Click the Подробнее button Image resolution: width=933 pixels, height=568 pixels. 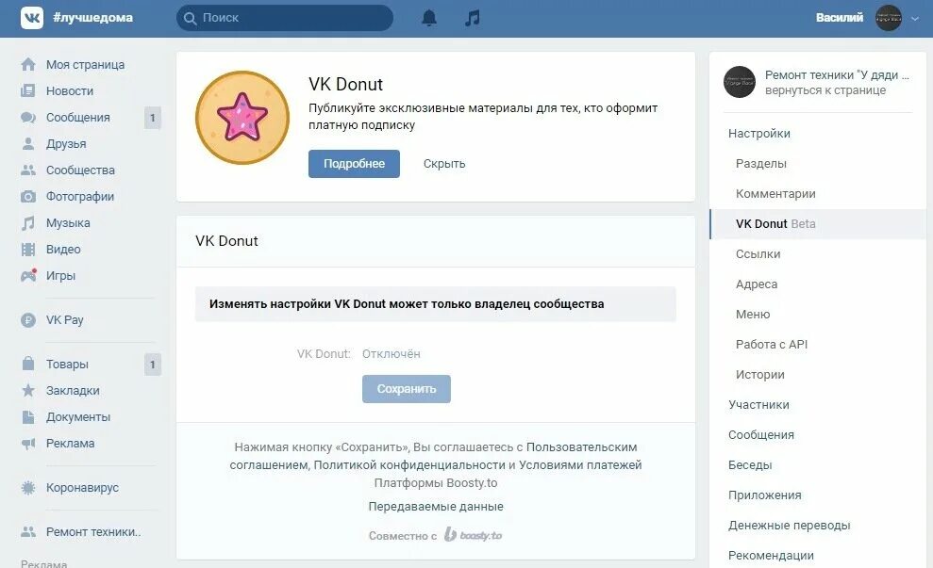[354, 164]
